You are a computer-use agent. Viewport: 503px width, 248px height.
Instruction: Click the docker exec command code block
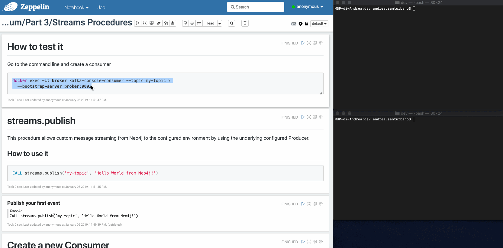(165, 83)
